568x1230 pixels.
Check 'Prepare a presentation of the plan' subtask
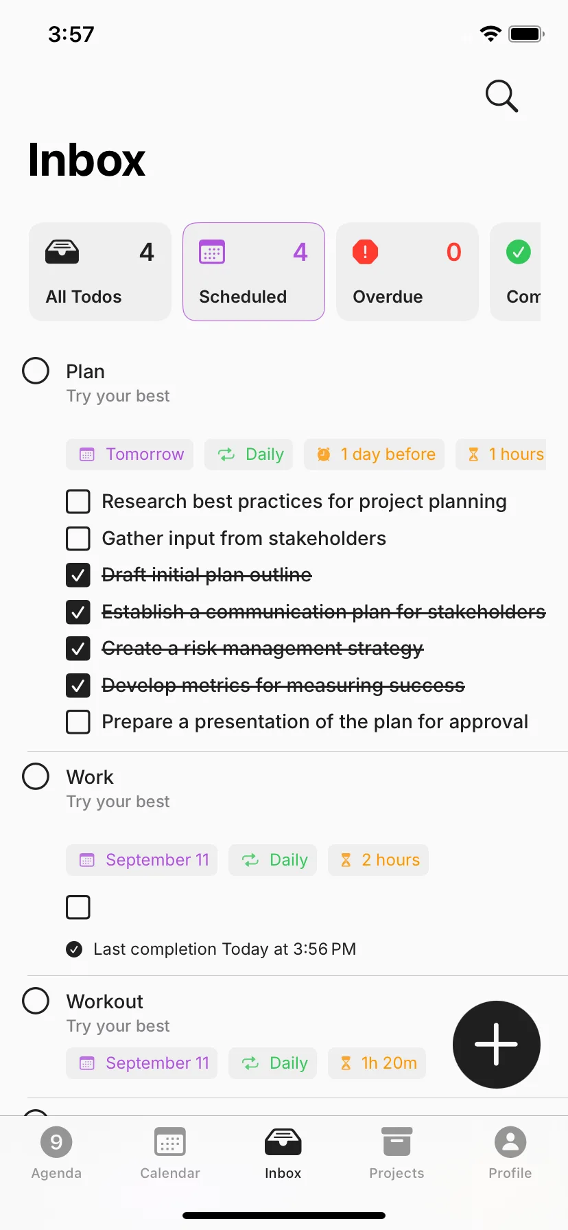pos(78,722)
